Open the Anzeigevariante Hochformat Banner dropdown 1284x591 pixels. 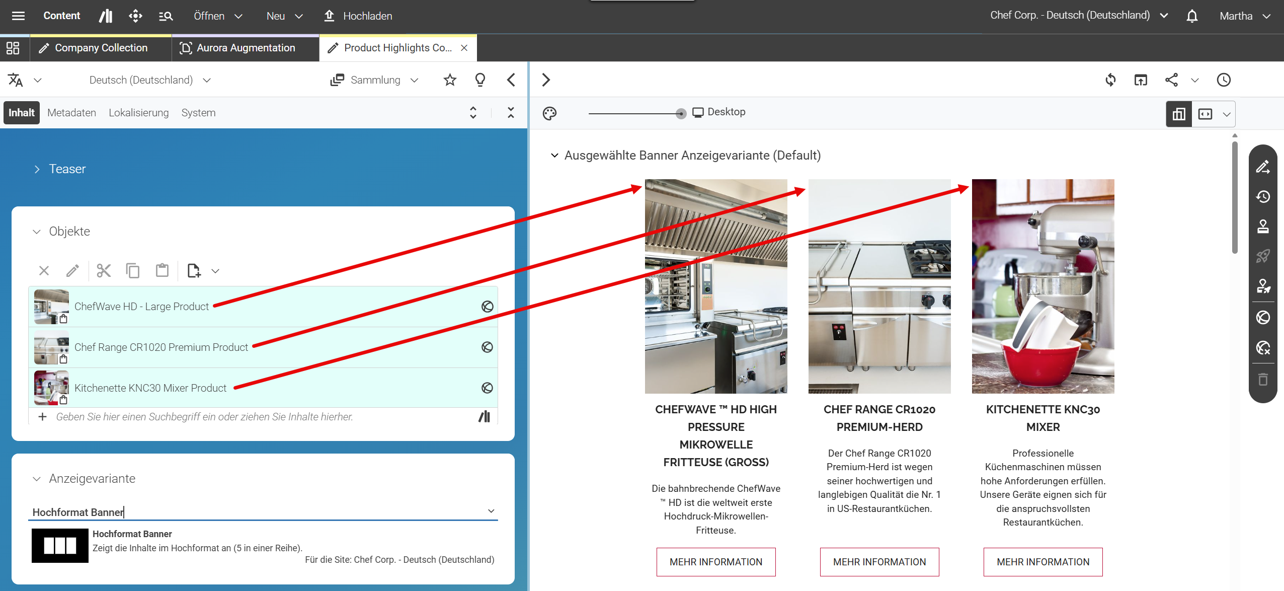[x=263, y=512]
